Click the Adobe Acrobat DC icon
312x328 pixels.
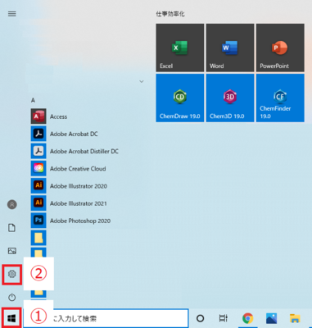(x=38, y=134)
